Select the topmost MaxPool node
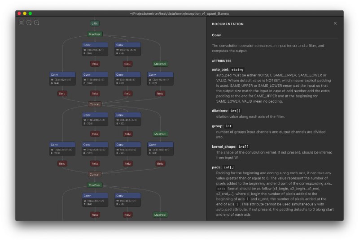This screenshot has width=359, height=241. [95, 34]
